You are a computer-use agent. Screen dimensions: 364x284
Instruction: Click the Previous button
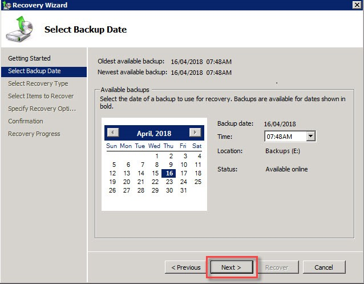(185, 267)
